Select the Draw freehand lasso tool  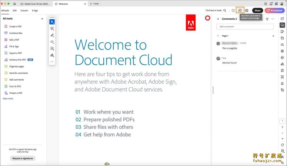[x=52, y=42]
